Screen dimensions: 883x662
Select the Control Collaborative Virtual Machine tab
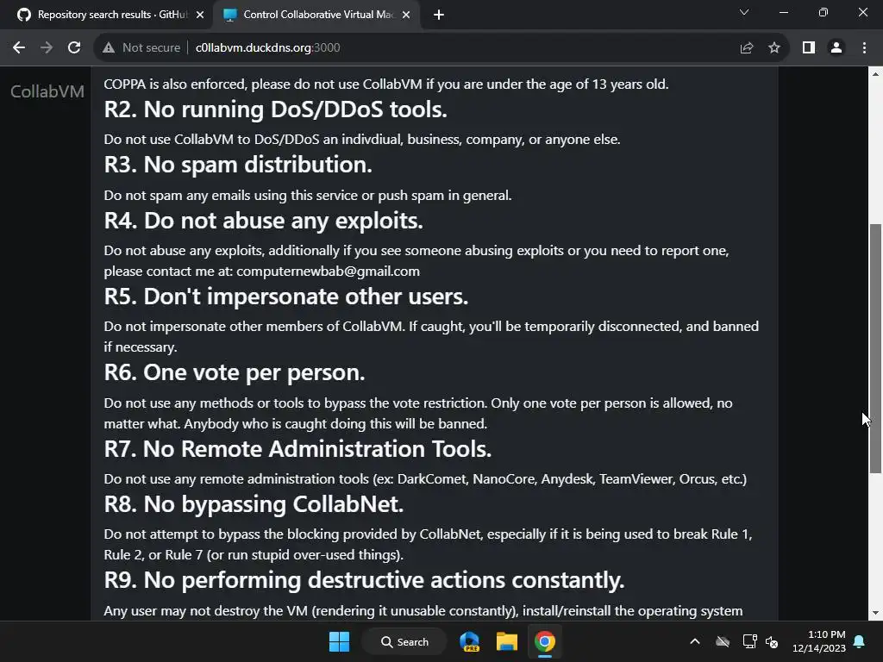[x=317, y=15]
